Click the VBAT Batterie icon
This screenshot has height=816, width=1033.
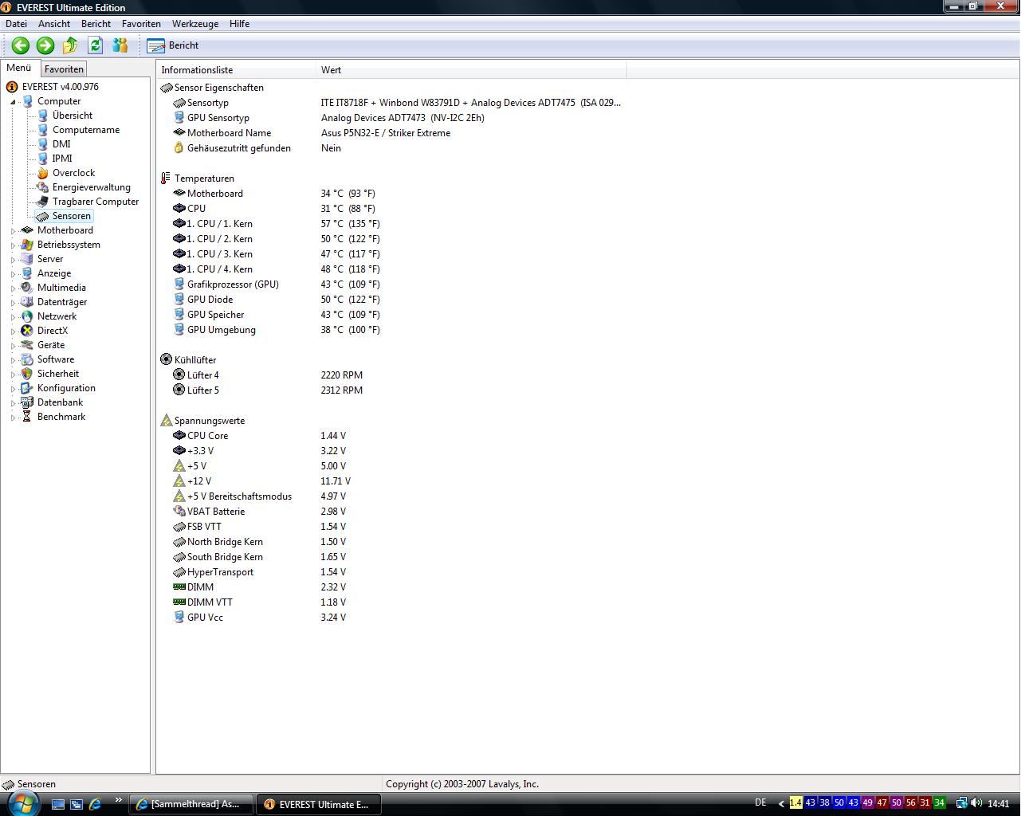(179, 512)
